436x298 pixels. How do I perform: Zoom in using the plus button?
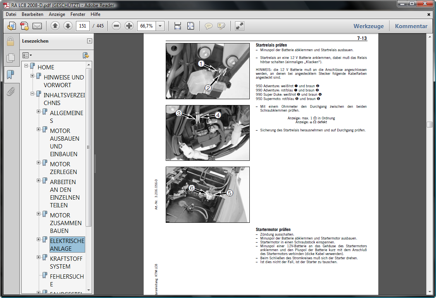click(x=129, y=26)
